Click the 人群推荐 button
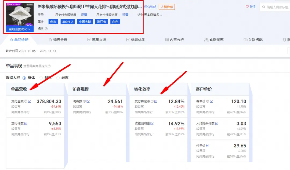 click(x=166, y=7)
